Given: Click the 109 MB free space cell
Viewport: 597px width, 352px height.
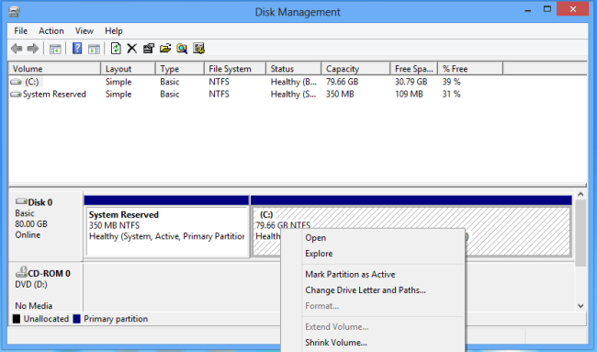Looking at the screenshot, I should pos(409,94).
